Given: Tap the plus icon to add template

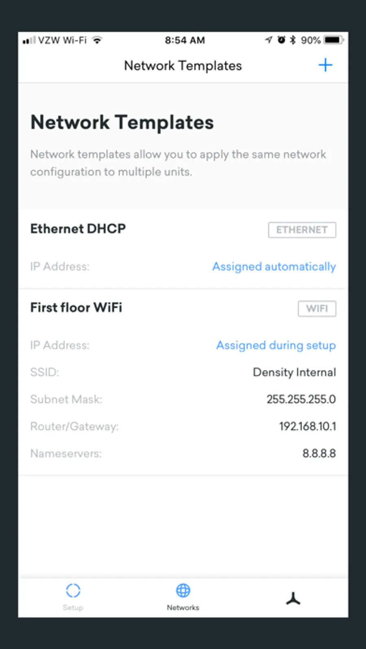Looking at the screenshot, I should [325, 65].
